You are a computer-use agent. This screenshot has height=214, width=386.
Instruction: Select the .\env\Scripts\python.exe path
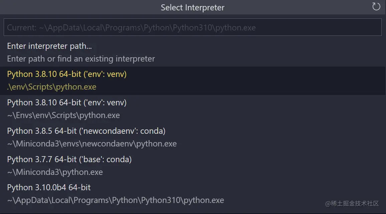click(52, 87)
